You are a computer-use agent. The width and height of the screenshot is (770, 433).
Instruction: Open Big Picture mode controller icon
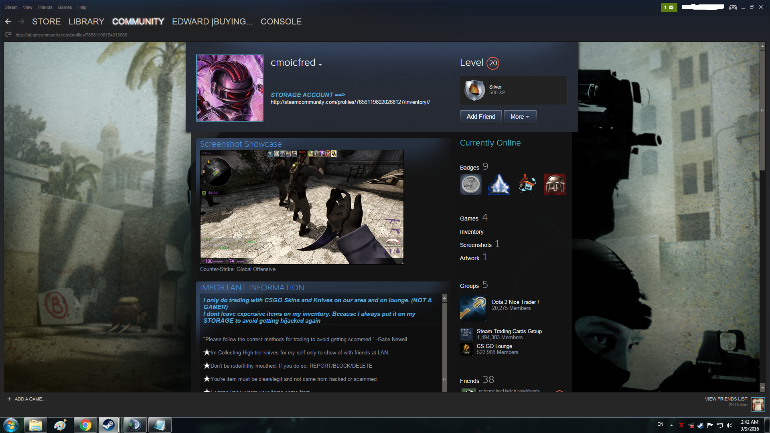pos(733,7)
